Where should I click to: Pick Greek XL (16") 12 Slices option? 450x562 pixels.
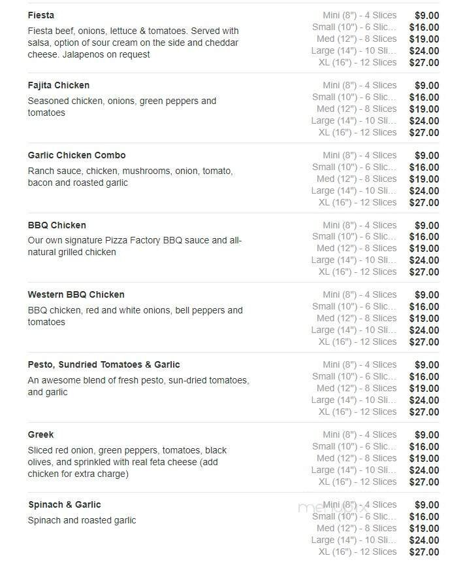tap(357, 482)
